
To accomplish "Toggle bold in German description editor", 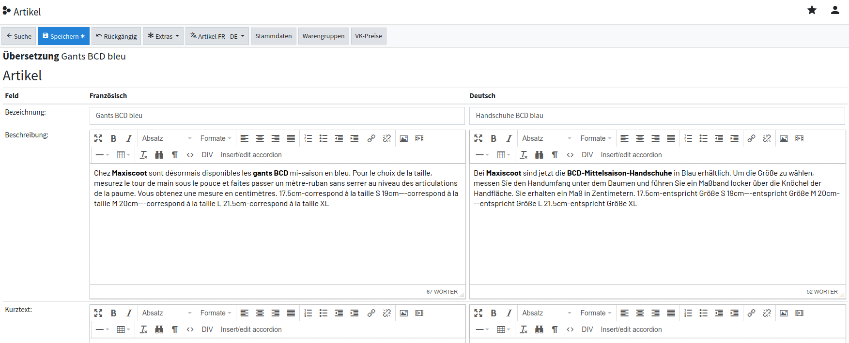I will click(494, 138).
